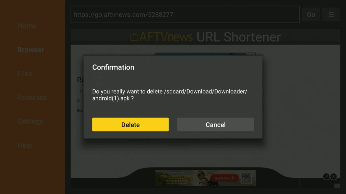Open the Yellowstone to Yosemite ad banner

(205, 178)
